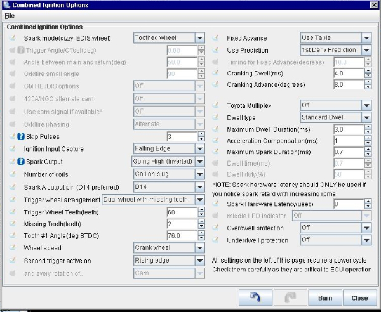Open the Use Prediction combo box
This screenshot has width=381, height=312.
point(335,50)
